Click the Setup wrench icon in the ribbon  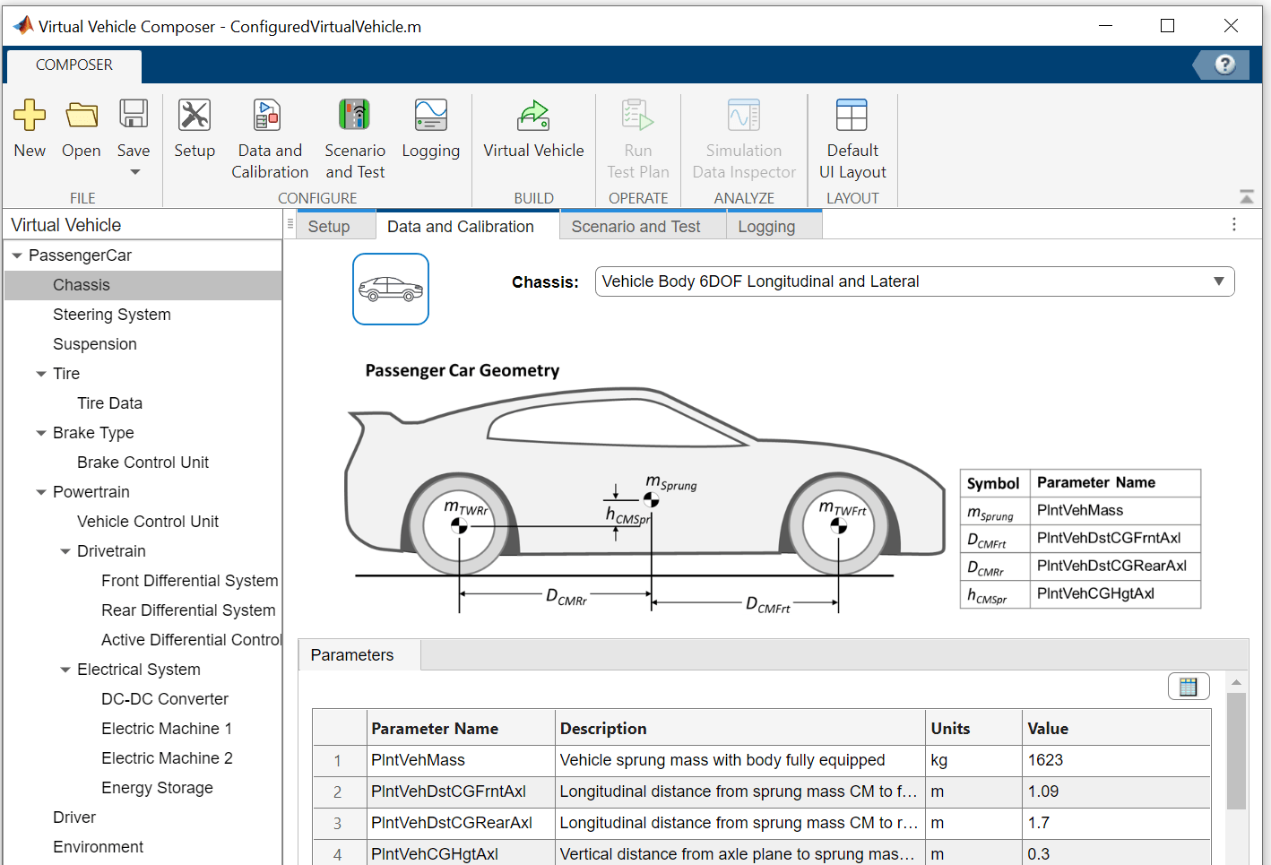195,116
